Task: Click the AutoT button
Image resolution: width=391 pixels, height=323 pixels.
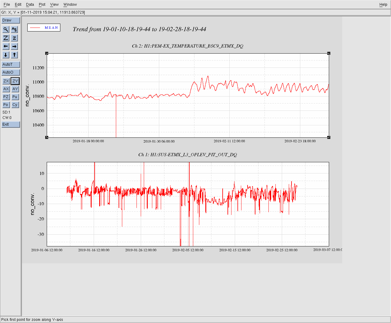Action: click(x=11, y=64)
